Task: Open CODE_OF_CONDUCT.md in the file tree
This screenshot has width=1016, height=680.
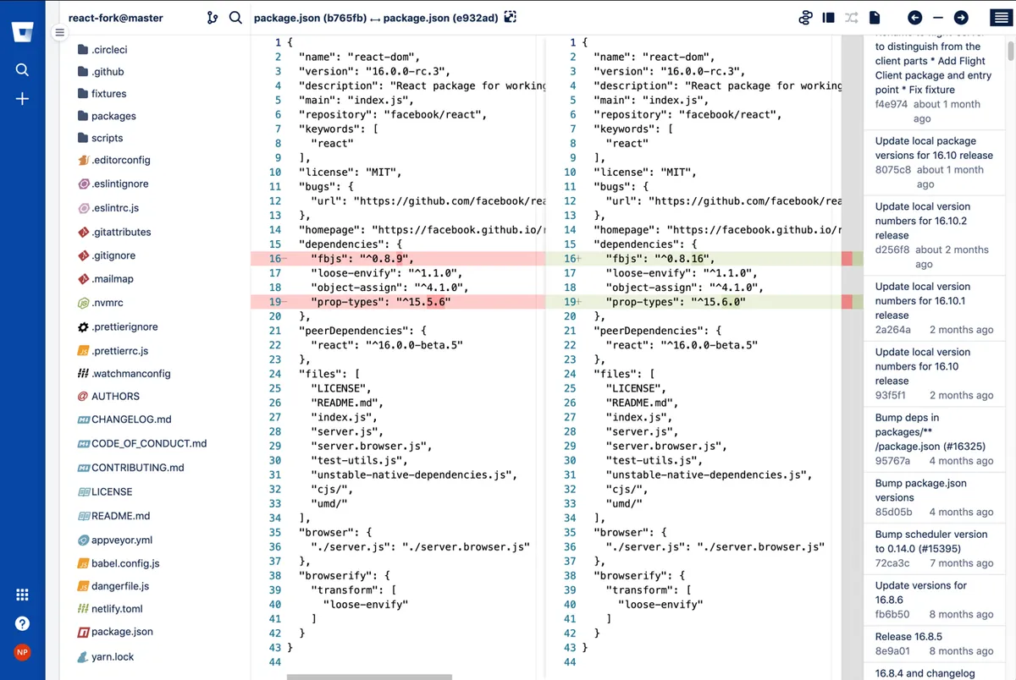Action: click(142, 443)
